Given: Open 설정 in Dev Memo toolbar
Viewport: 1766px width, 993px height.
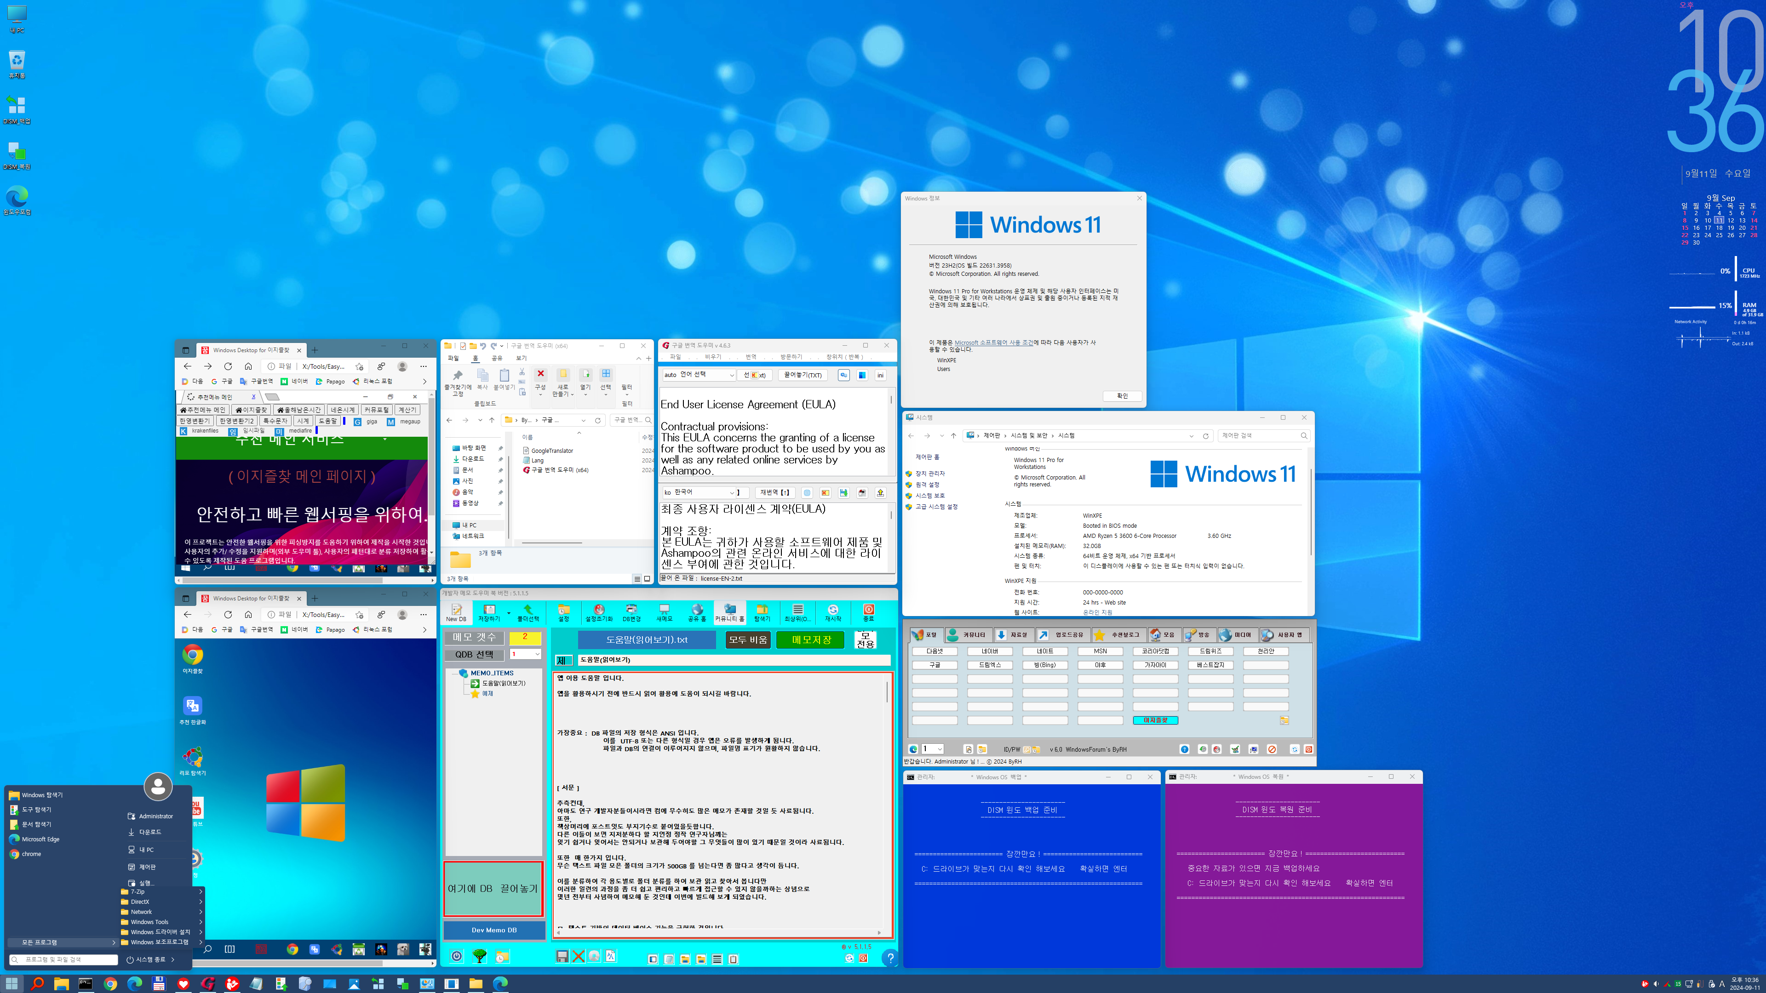Looking at the screenshot, I should [563, 613].
